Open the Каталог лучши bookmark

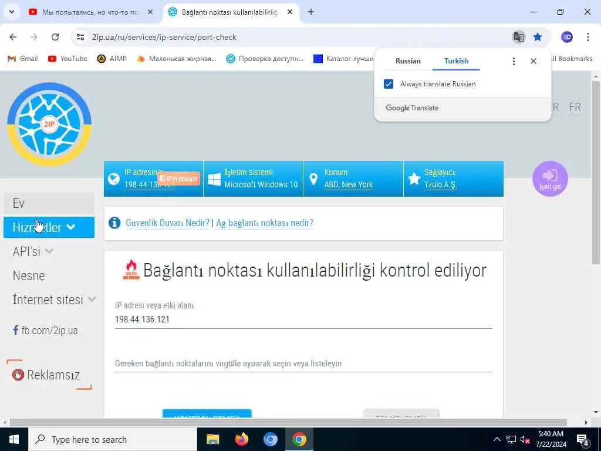[x=343, y=59]
